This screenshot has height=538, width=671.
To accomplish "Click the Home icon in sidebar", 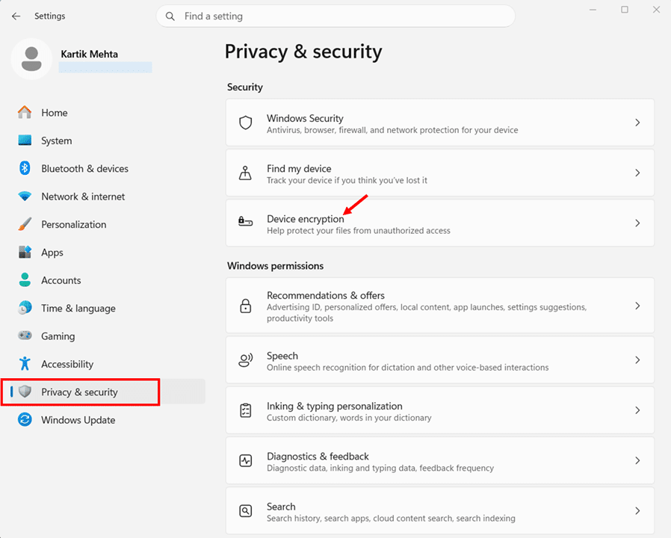I will [x=25, y=113].
